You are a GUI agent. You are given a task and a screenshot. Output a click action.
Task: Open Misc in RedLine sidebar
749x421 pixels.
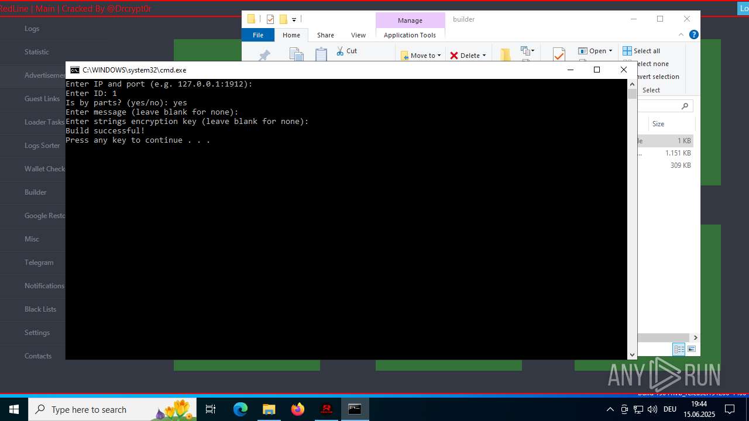[x=32, y=239]
